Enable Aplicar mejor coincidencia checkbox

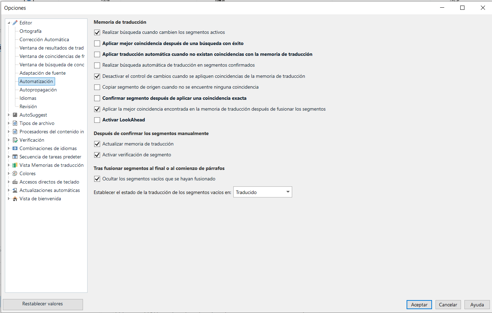97,44
